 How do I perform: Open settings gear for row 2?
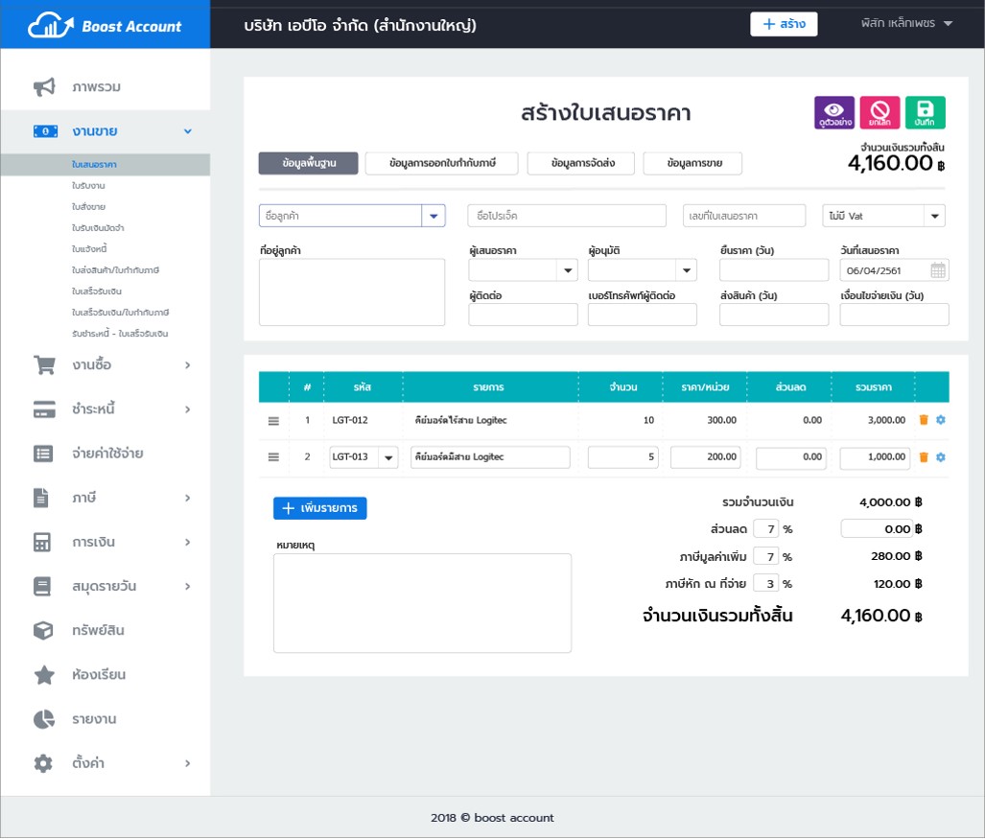click(x=940, y=457)
